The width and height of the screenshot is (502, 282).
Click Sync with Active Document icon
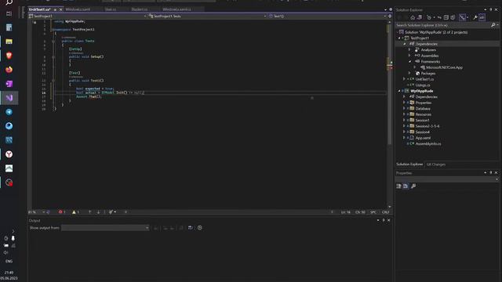(x=439, y=17)
